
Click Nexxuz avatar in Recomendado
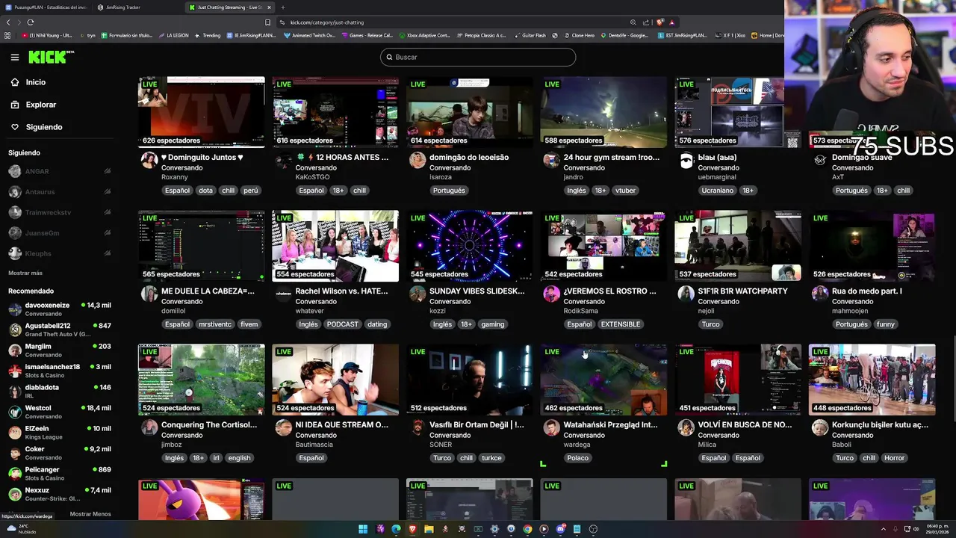click(x=15, y=494)
